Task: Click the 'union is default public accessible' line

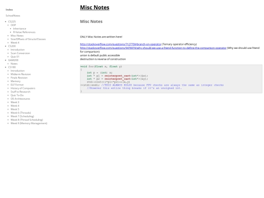Action: pos(100,55)
